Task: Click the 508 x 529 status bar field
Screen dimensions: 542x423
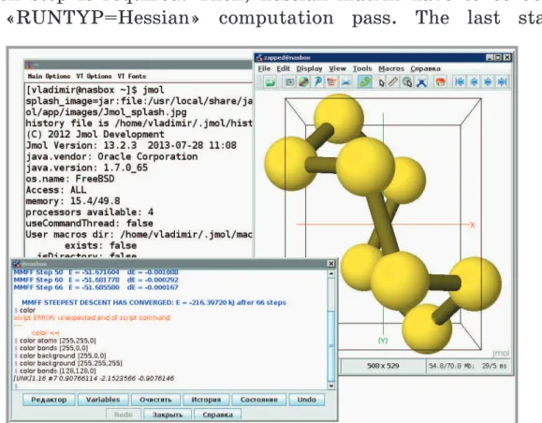Action: click(383, 366)
